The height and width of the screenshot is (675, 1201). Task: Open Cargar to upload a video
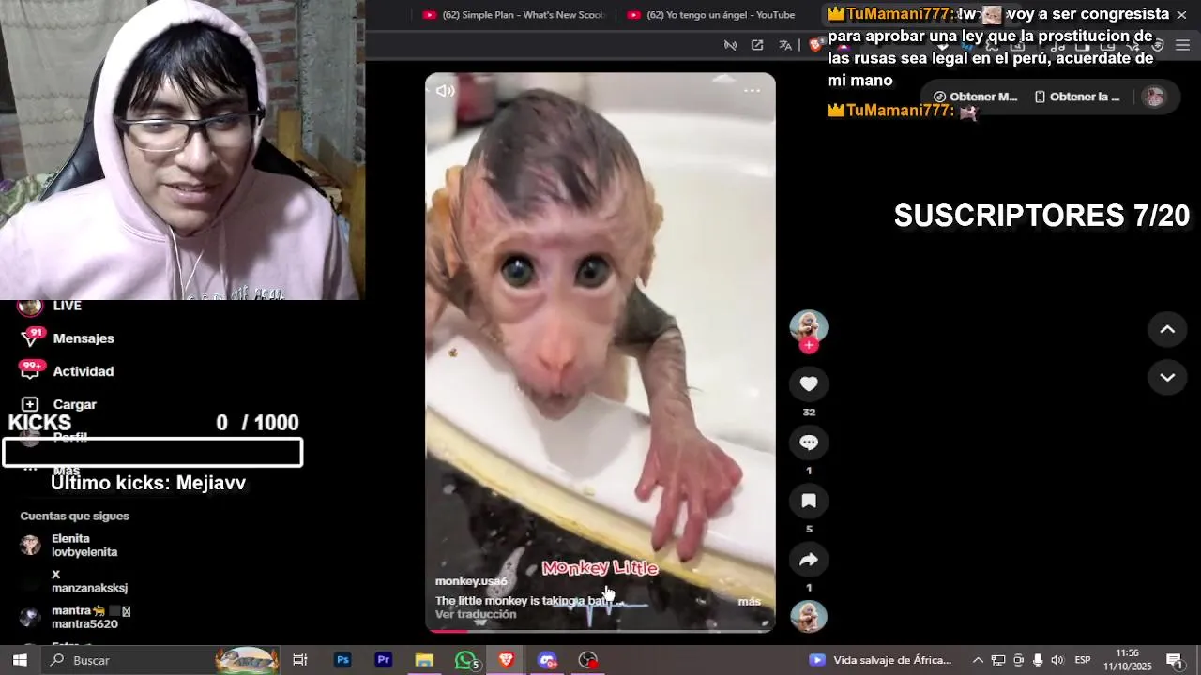pyautogui.click(x=75, y=404)
